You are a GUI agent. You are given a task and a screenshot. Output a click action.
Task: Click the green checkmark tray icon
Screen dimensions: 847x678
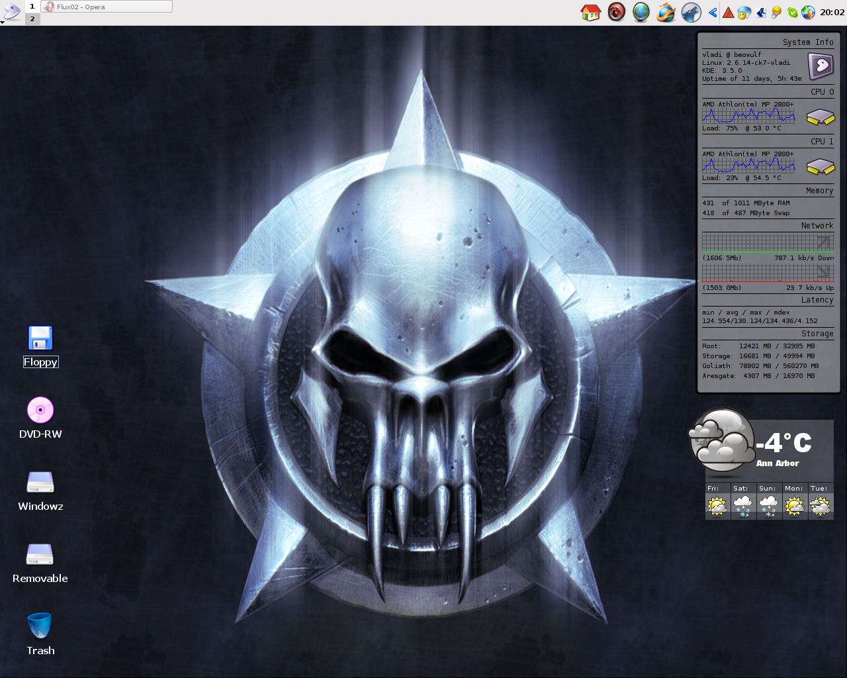pyautogui.click(x=792, y=12)
